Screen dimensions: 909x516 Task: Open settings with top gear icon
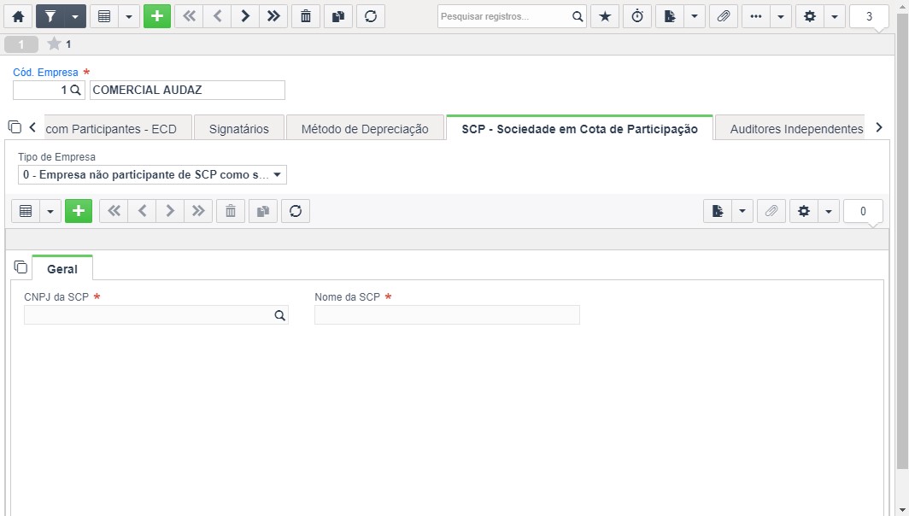tap(810, 16)
